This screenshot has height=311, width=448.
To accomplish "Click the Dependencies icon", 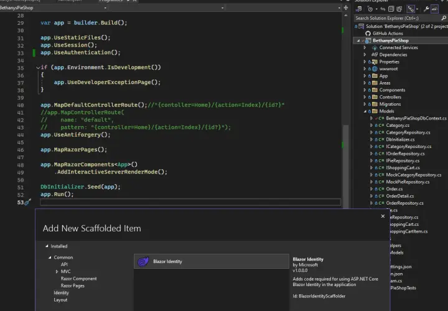I will pos(375,55).
